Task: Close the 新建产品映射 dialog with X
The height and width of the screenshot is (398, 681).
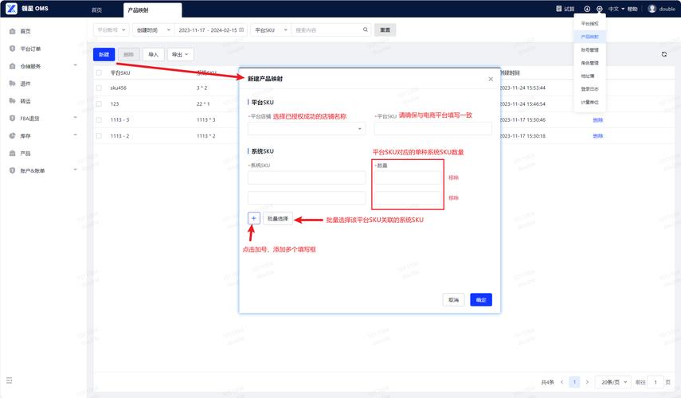Action: 491,79
